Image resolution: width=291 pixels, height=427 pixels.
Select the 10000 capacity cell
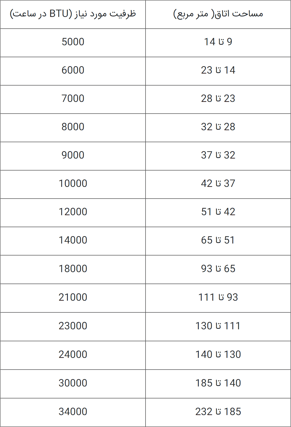pos(73,183)
